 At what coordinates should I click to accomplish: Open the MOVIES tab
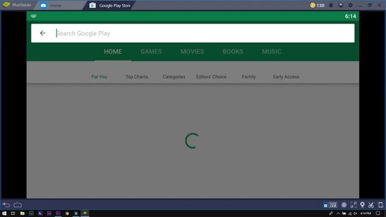(192, 52)
